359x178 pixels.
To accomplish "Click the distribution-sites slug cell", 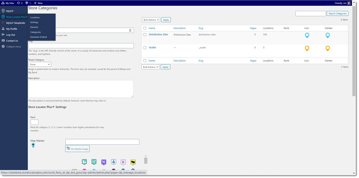I will coord(207,35).
